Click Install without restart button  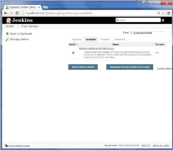83,67
